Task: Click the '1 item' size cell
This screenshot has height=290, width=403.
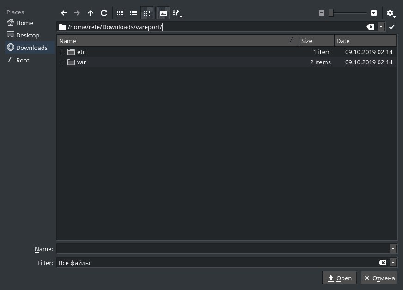Action: tap(322, 52)
